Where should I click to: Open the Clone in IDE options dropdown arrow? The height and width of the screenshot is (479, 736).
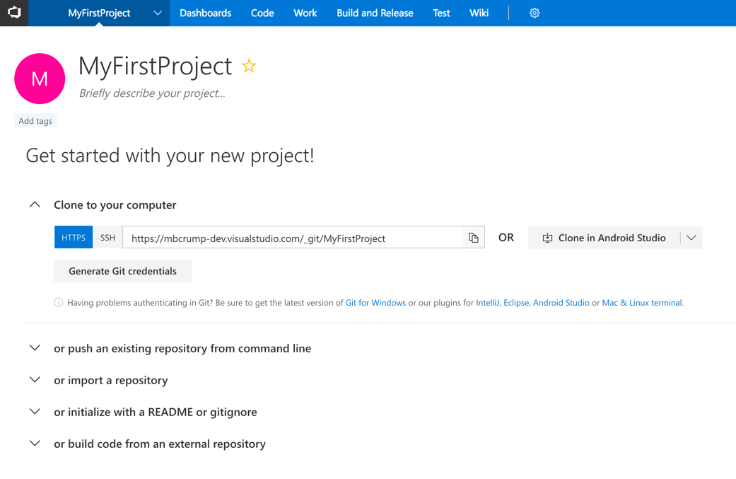click(x=691, y=238)
